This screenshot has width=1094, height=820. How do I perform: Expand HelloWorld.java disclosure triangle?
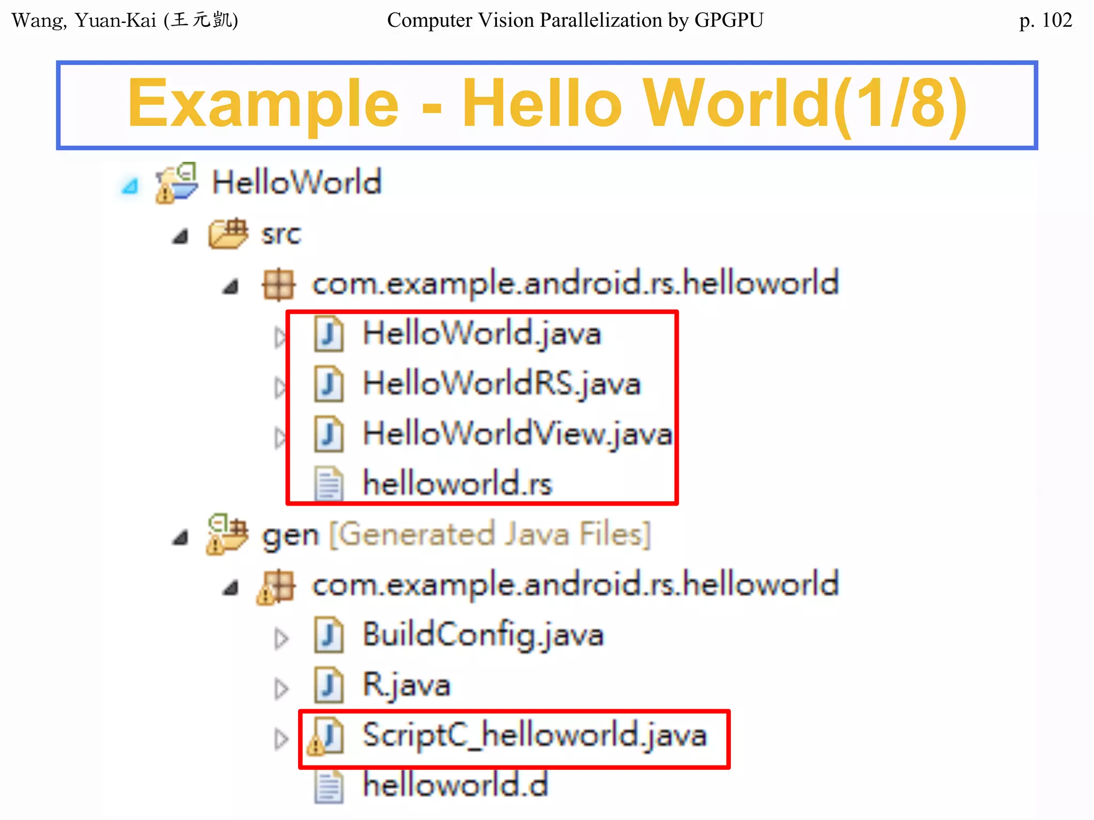[280, 337]
